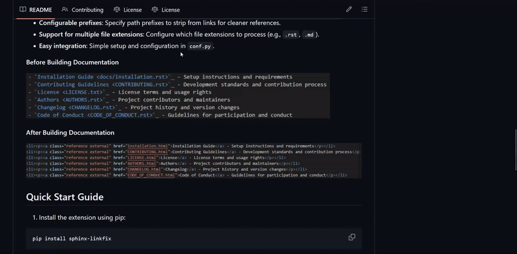Viewport: 517px width, 254px height.
Task: Click the Authors AUTHORS.rst code line
Action: click(129, 100)
